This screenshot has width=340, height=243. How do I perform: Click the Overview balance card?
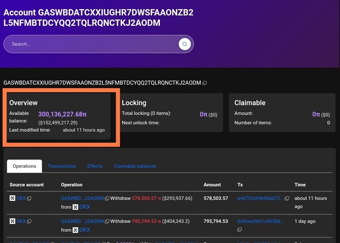click(59, 116)
